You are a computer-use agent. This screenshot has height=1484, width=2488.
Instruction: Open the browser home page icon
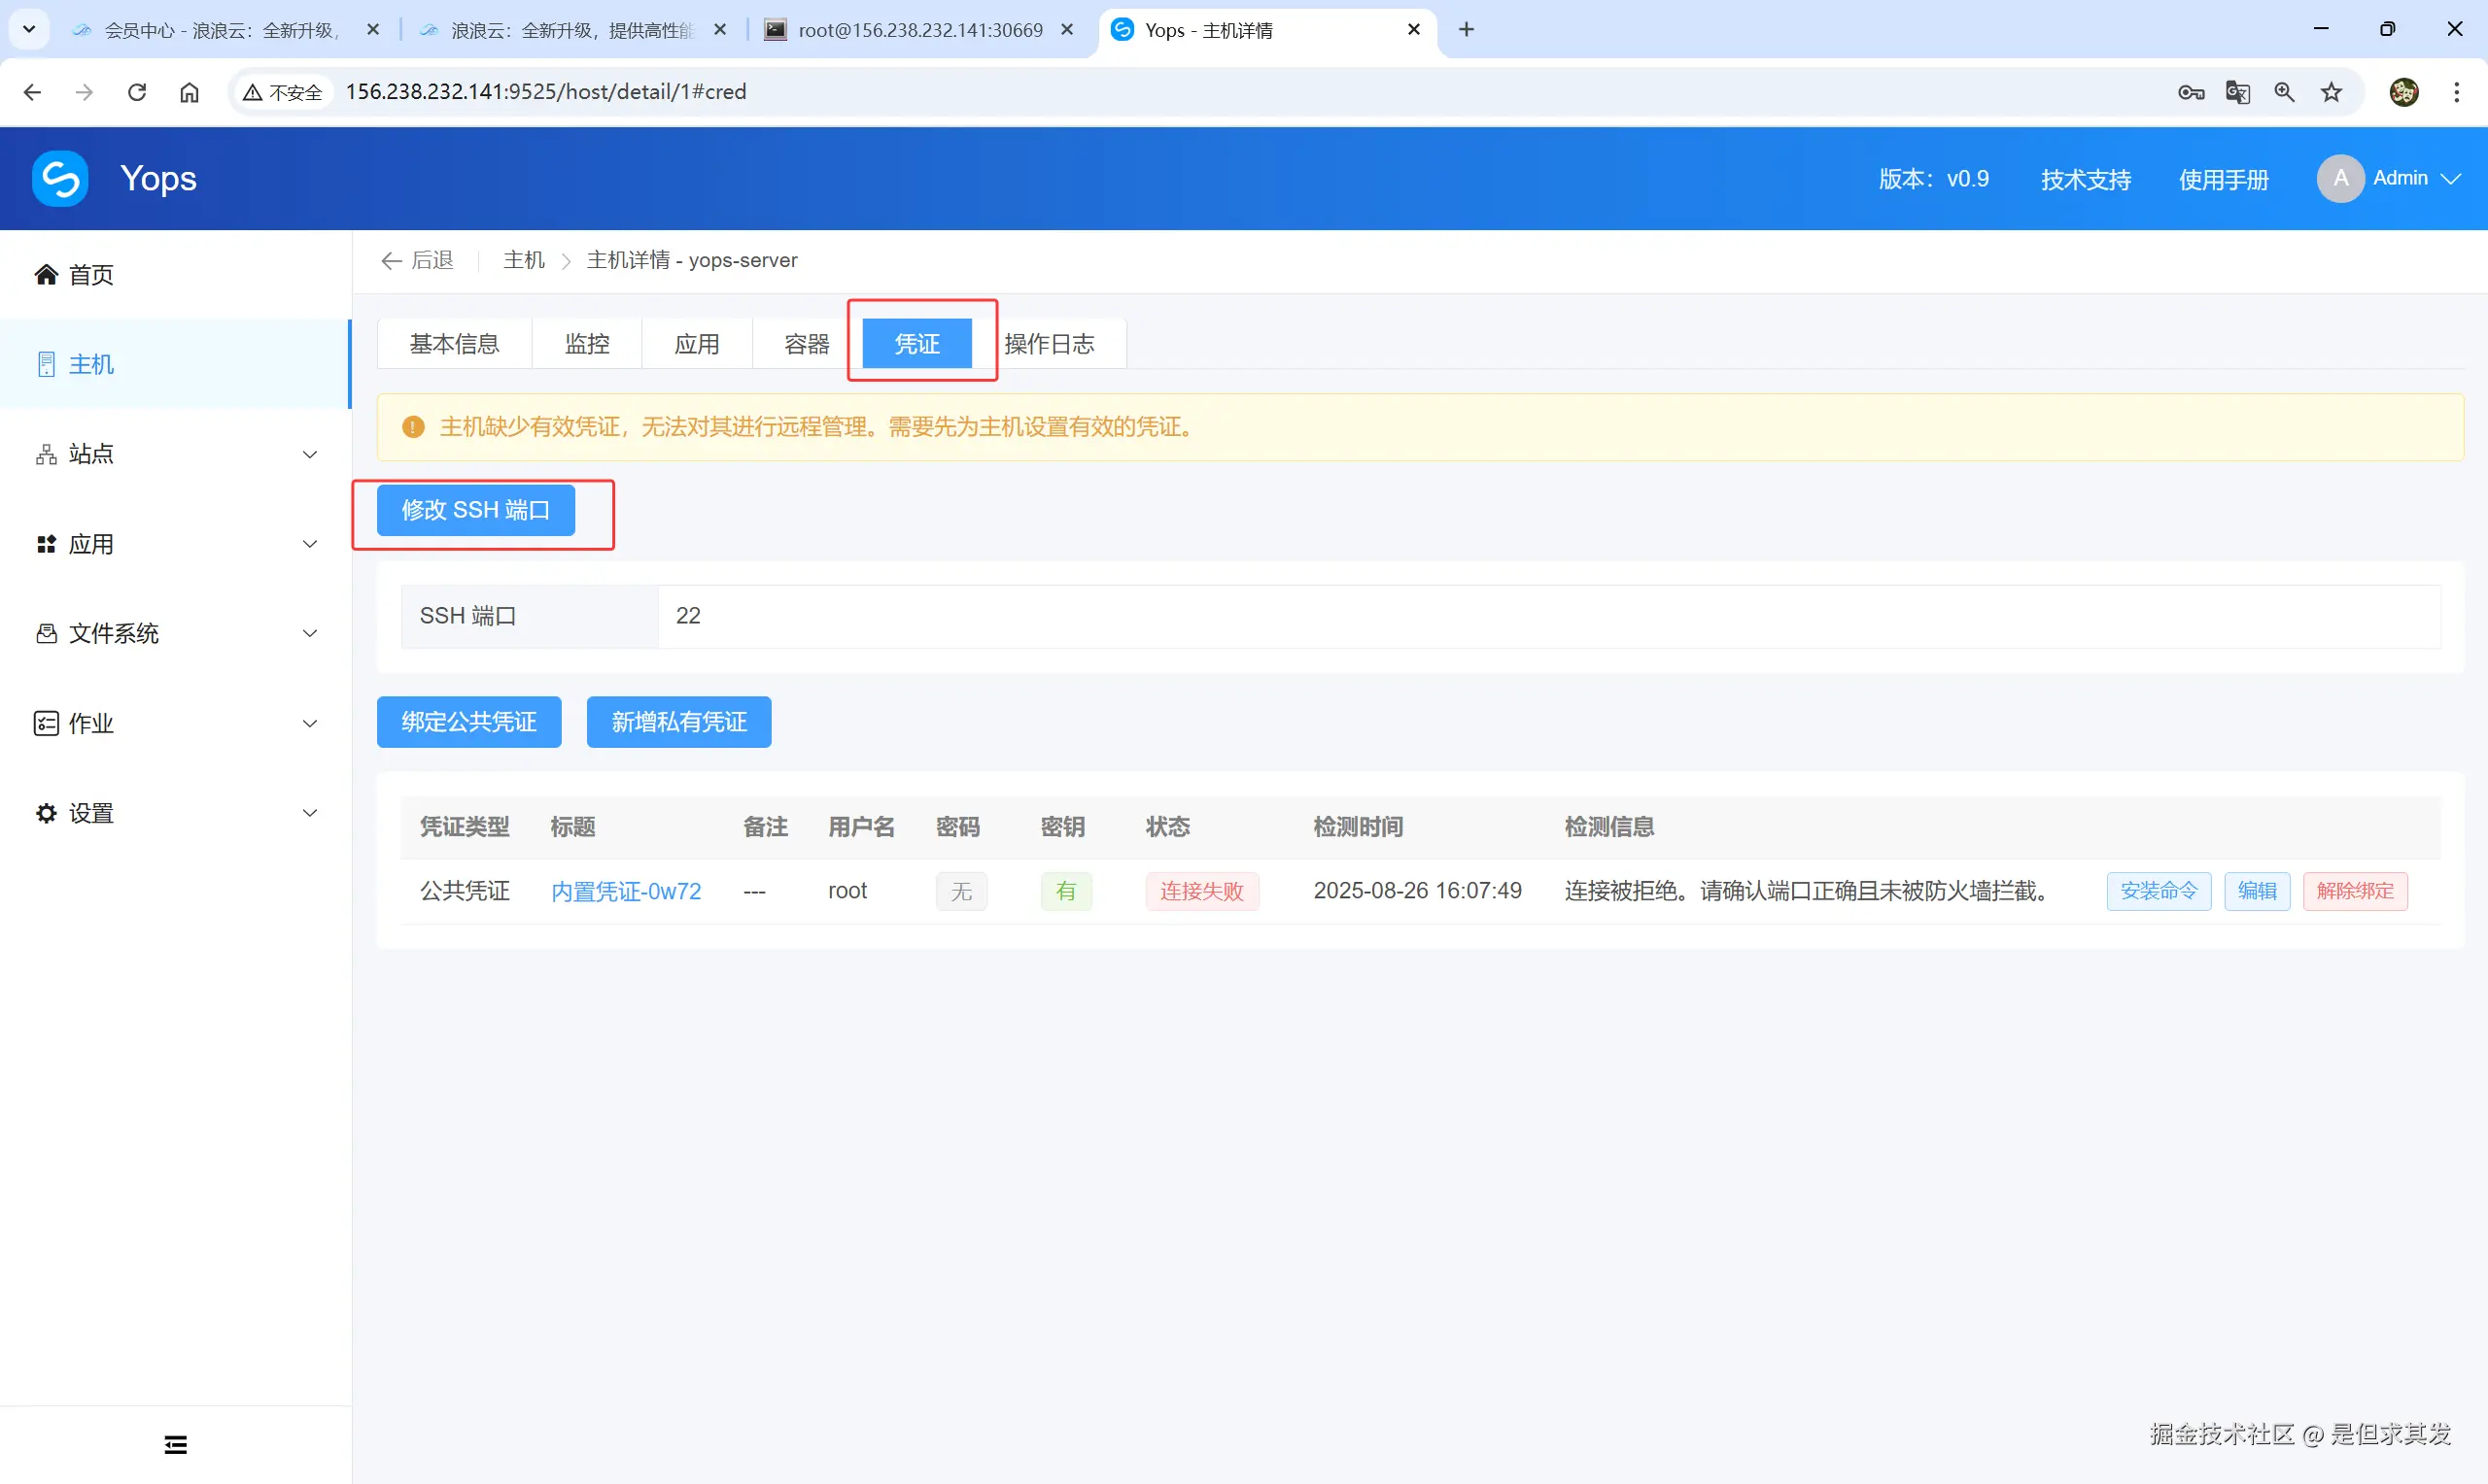pyautogui.click(x=190, y=92)
